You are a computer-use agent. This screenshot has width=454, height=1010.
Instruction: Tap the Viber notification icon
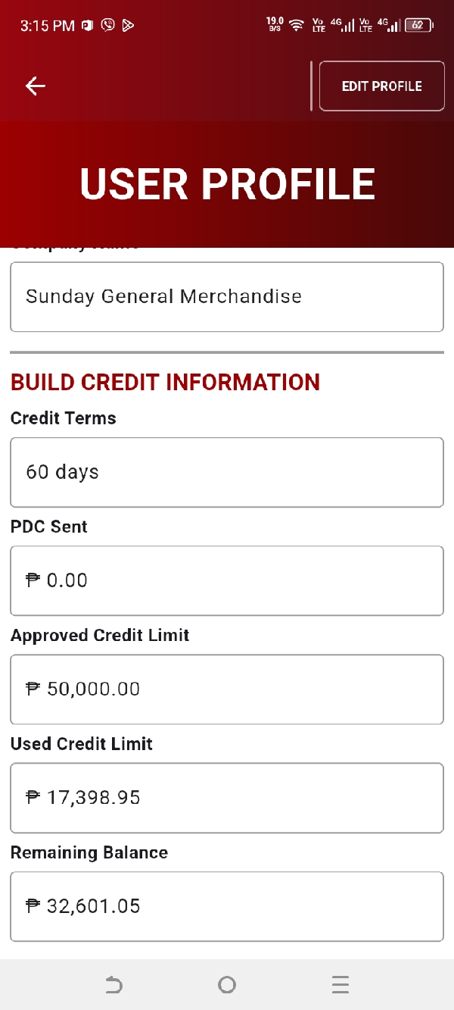[108, 25]
